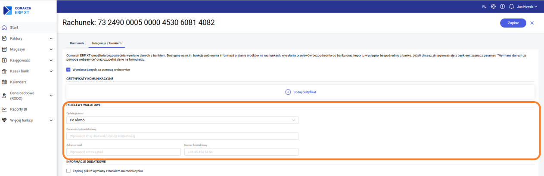544x176 pixels.
Task: Open settings gear in top bar
Action: pyautogui.click(x=493, y=7)
